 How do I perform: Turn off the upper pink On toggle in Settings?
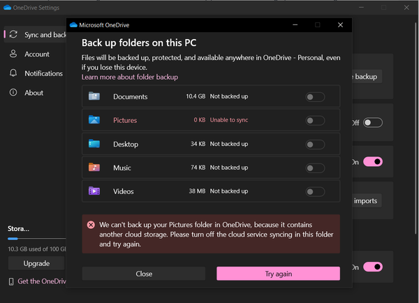pyautogui.click(x=373, y=162)
